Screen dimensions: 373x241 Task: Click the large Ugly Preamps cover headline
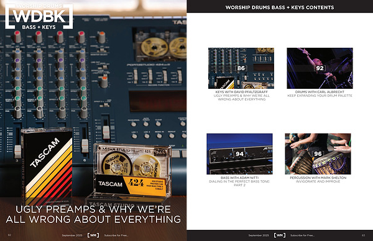93,214
